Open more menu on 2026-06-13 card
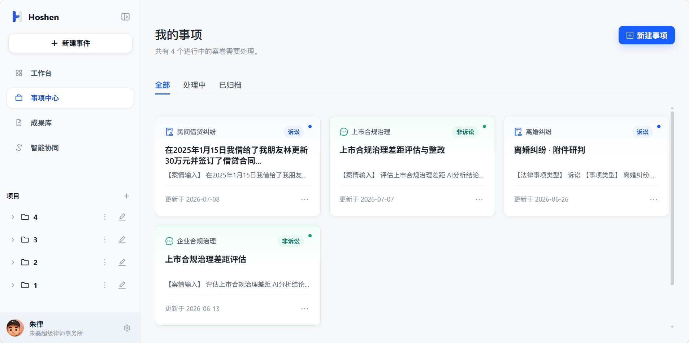 click(305, 309)
